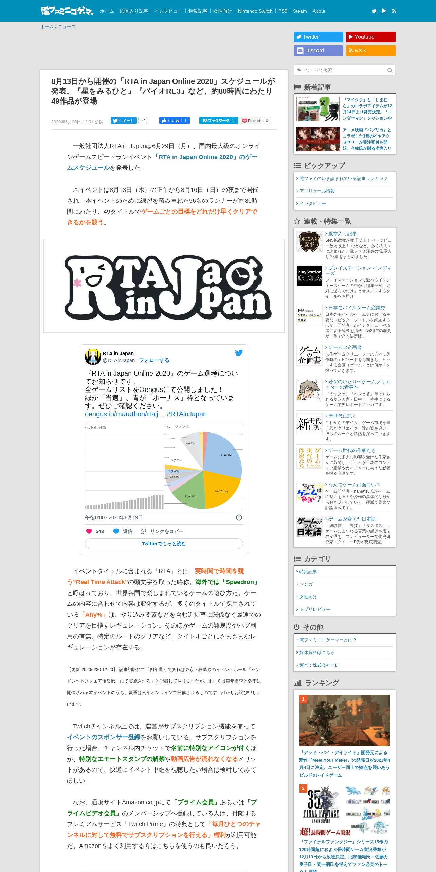The height and width of the screenshot is (872, 436).
Task: Open the Twitter icon in the header
Action: point(374,11)
